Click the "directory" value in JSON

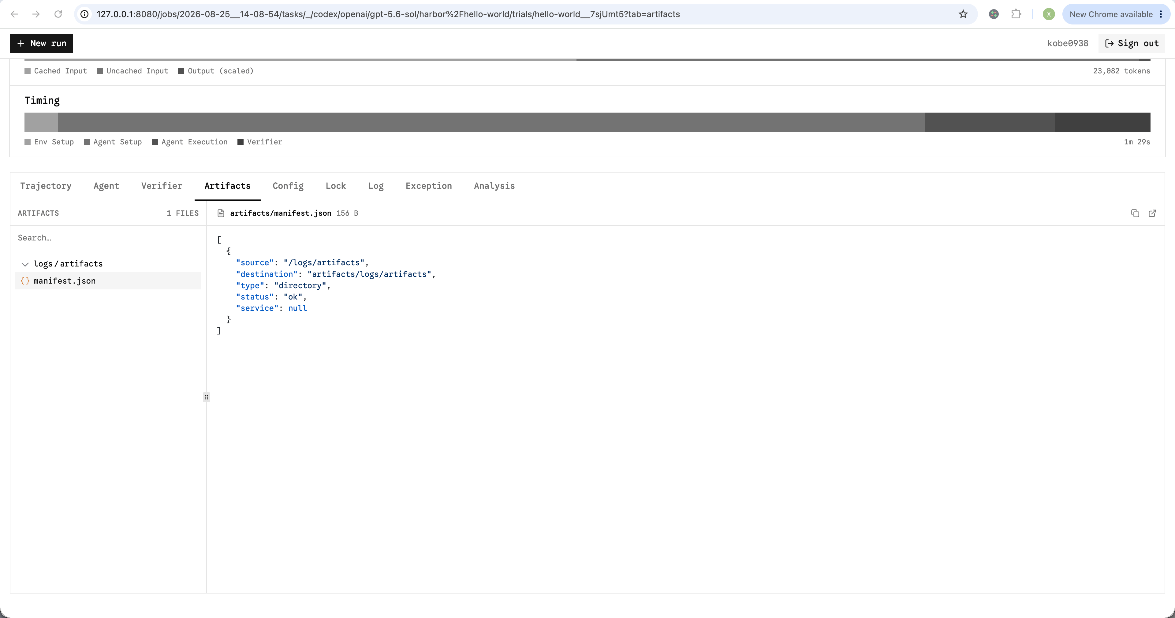[300, 285]
